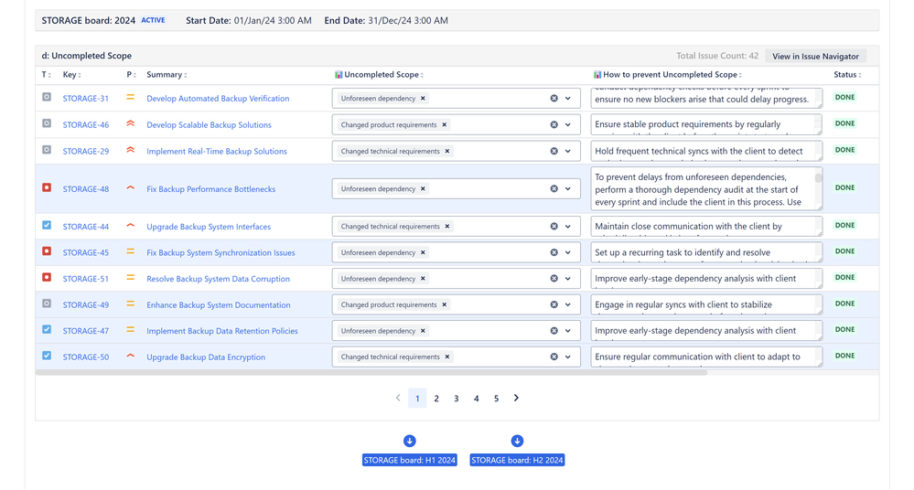Open Uncompleted Scope dropdown for STORAGE-31
This screenshot has height=490, width=914.
[x=568, y=99]
